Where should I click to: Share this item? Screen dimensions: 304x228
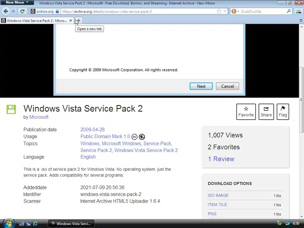point(266,112)
